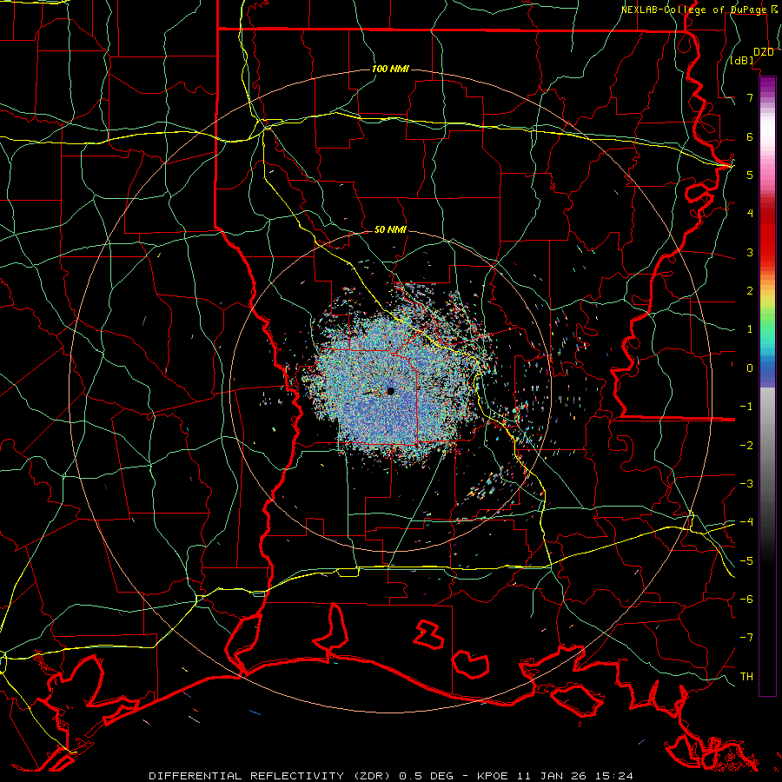Click the radar site black dot
Image resolution: width=782 pixels, height=782 pixels.
tap(390, 391)
